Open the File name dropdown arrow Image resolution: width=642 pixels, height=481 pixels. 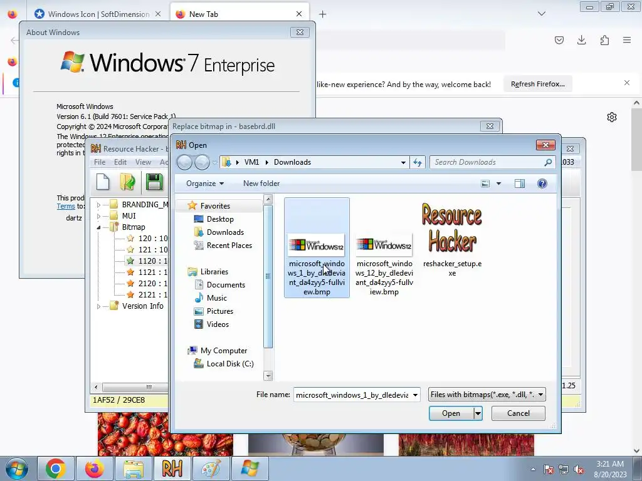(x=415, y=395)
